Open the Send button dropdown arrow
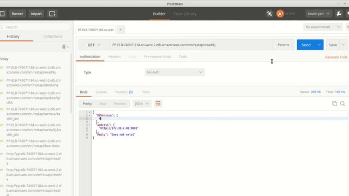This screenshot has width=349, height=196. pyautogui.click(x=319, y=45)
